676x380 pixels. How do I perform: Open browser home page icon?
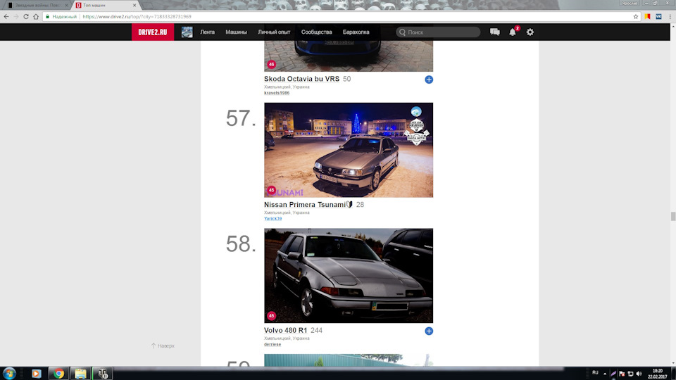(x=36, y=16)
